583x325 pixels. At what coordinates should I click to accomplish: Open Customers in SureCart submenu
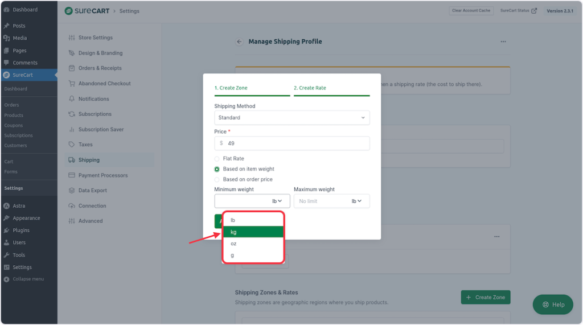click(x=15, y=145)
